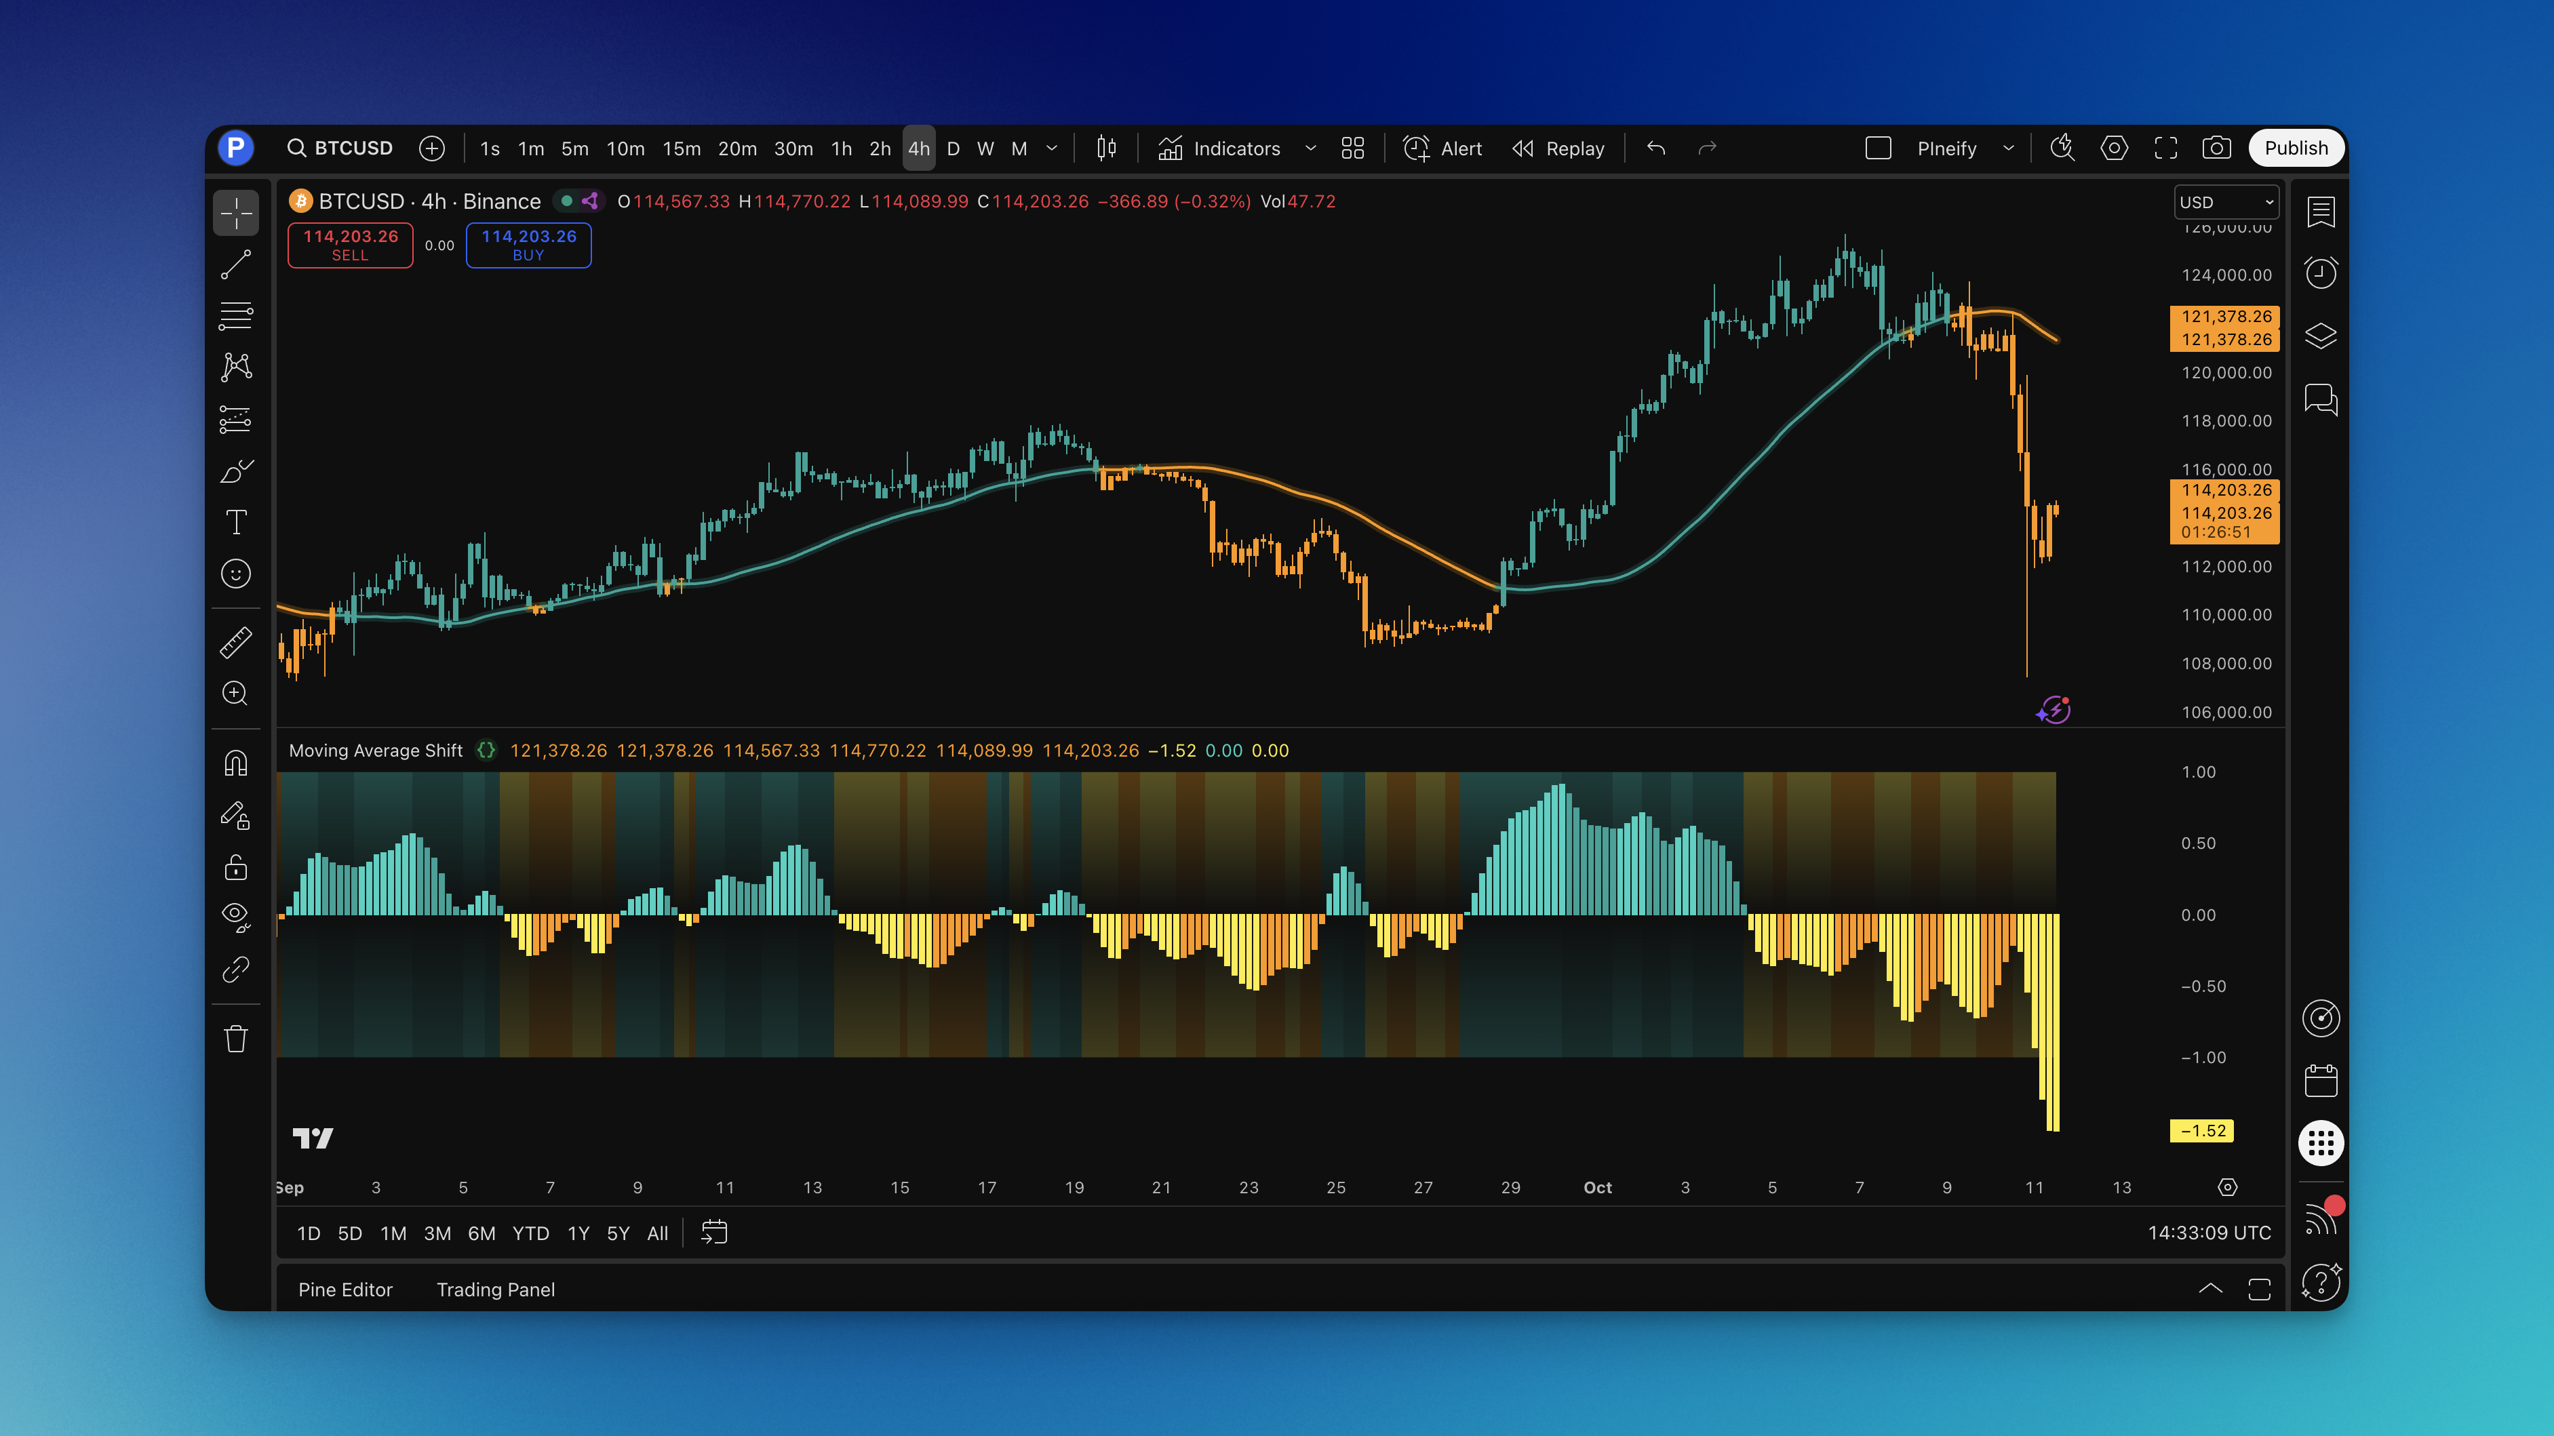
Task: Toggle lock all drawings
Action: [x=236, y=867]
